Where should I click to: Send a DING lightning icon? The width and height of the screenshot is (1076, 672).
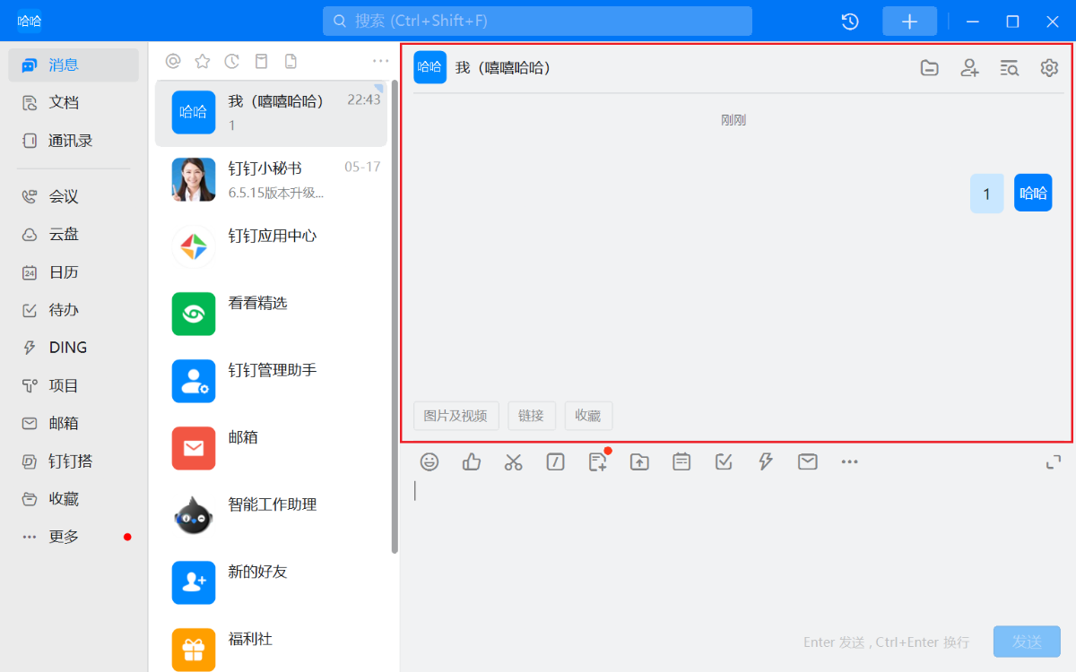766,461
